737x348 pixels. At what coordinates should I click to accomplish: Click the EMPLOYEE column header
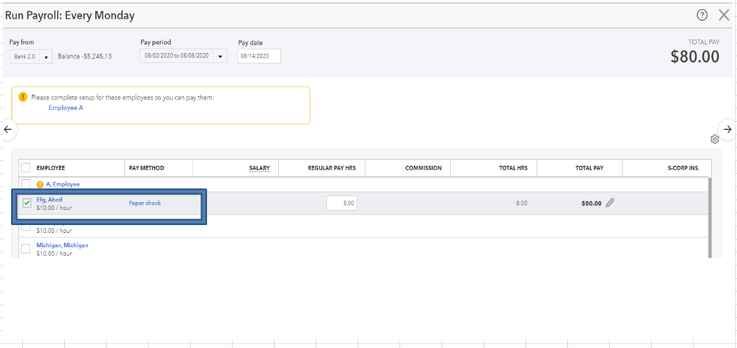click(x=50, y=168)
